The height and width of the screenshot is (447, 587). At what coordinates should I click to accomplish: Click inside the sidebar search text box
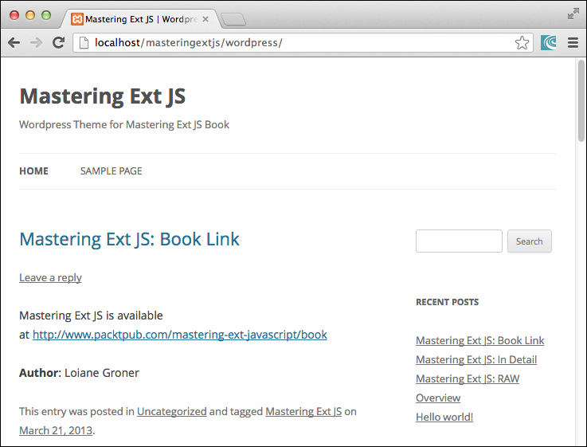point(459,241)
